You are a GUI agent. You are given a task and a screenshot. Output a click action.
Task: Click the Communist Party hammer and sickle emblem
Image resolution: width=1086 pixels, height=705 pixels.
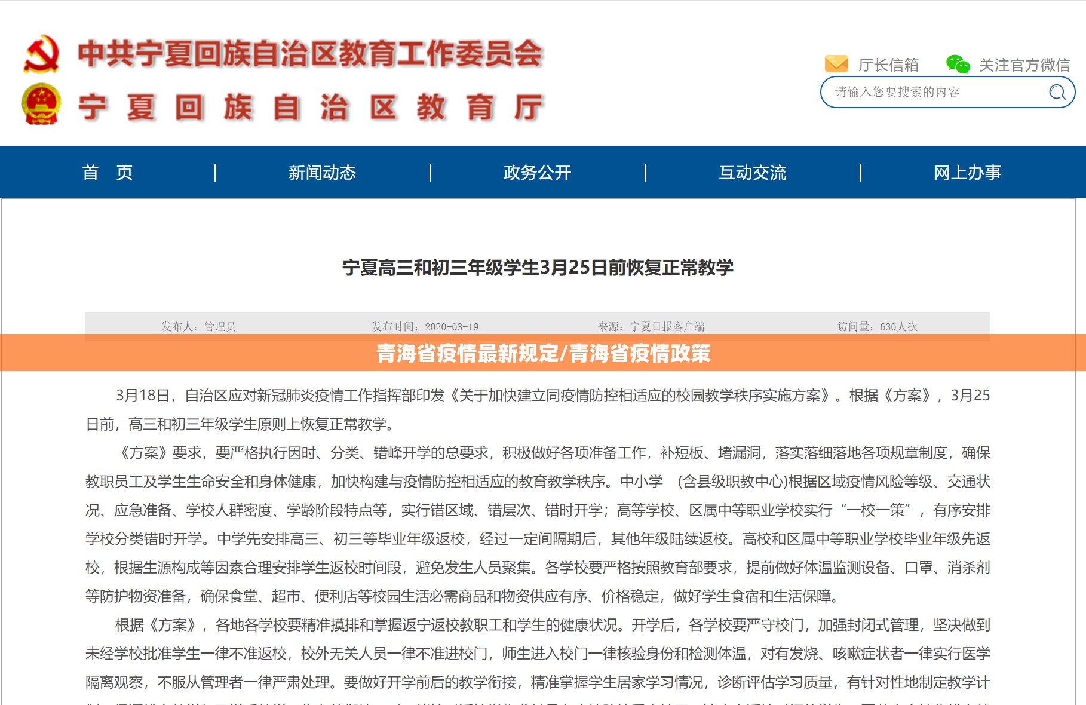pos(41,54)
